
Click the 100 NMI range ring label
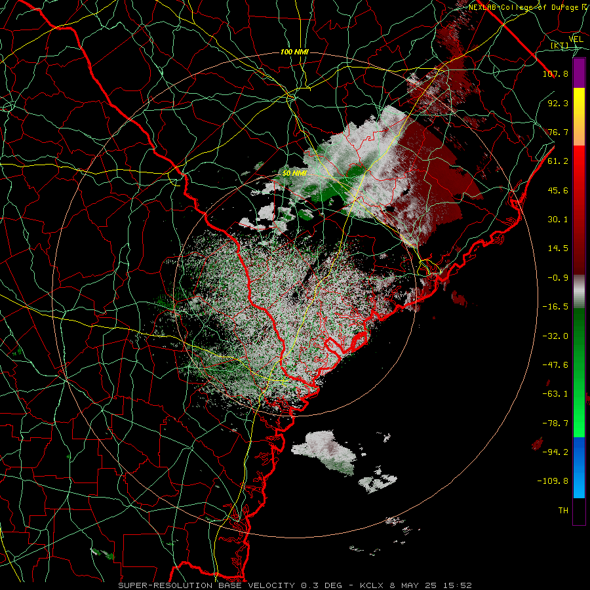294,52
